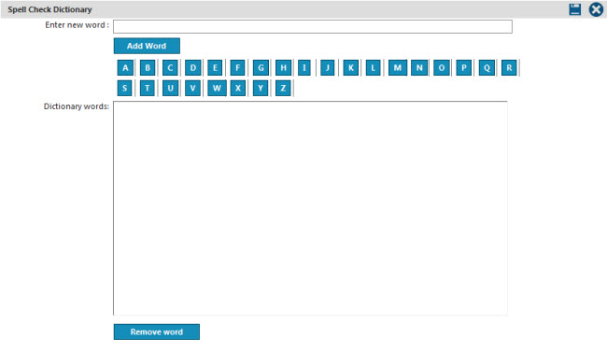Filter dictionary by letter W
This screenshot has height=352, width=607.
pos(217,88)
